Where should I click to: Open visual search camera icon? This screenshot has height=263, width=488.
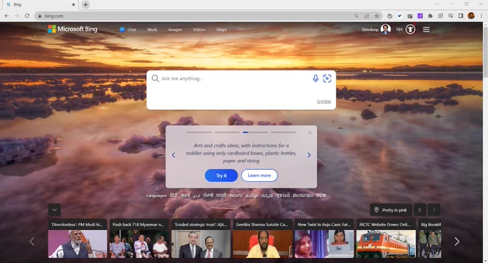327,78
